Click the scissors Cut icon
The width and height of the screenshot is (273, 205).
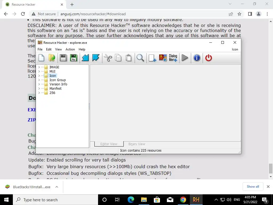(108, 58)
